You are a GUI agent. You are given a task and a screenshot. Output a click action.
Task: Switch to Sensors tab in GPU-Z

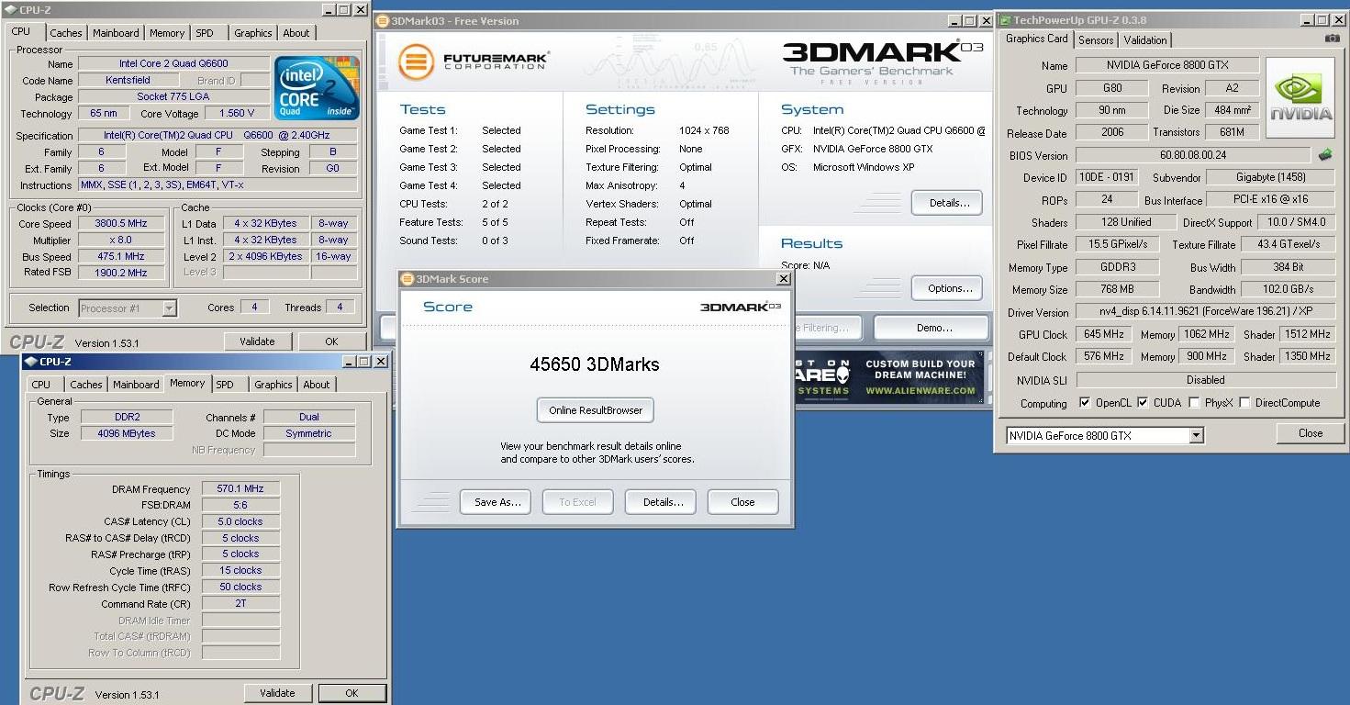click(x=1096, y=40)
